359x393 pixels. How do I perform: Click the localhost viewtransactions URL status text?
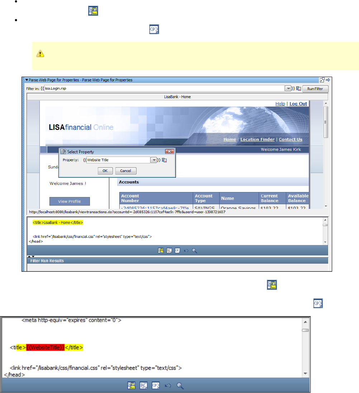pyautogui.click(x=127, y=212)
